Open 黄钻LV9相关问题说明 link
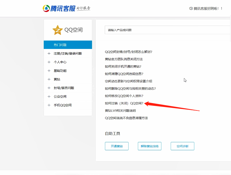This screenshot has height=175, width=231. pos(120,110)
